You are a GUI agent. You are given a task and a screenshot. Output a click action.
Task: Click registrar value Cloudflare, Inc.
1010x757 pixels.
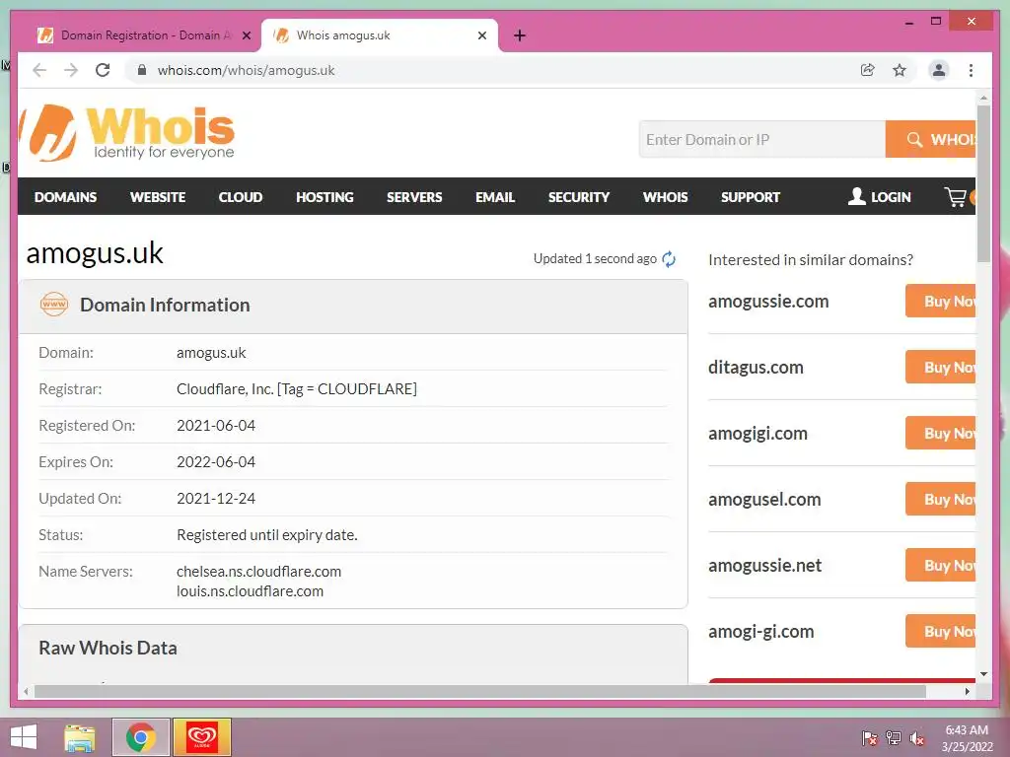coord(296,388)
